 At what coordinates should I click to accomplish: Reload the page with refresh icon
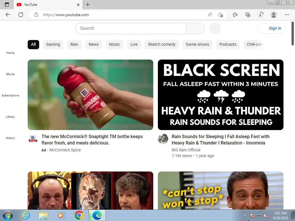pyautogui.click(x=21, y=15)
